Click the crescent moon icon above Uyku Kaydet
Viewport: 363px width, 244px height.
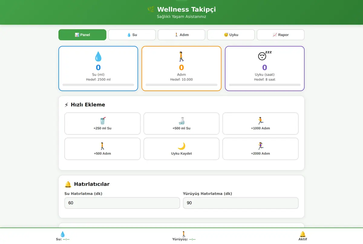181,146
